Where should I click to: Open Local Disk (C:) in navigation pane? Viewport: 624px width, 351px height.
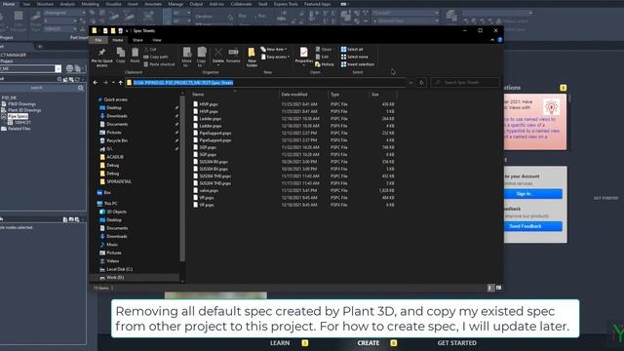119,269
